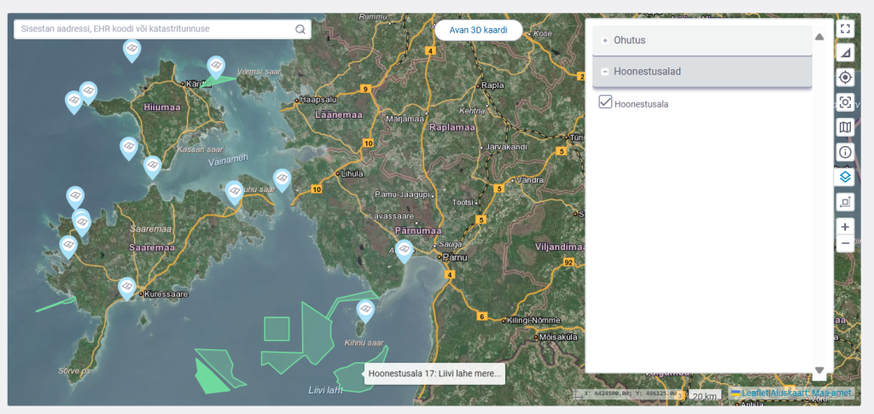The image size is (874, 414).
Task: Uncheck the Hoonestusala layer checkbox
Action: (605, 102)
